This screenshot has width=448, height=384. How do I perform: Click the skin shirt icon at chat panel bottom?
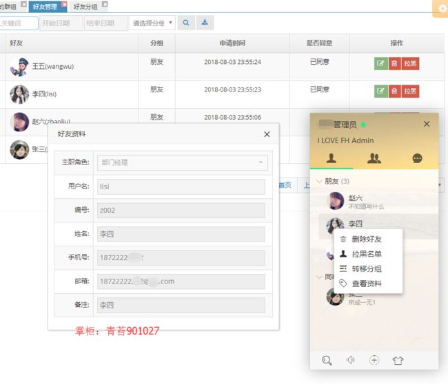pyautogui.click(x=398, y=361)
